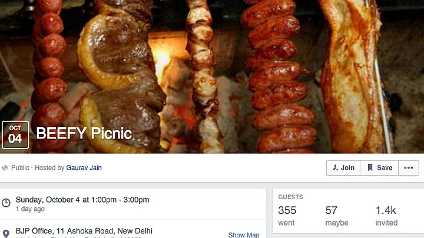Click the OCT 04 date badge
The width and height of the screenshot is (424, 238).
pos(15,135)
